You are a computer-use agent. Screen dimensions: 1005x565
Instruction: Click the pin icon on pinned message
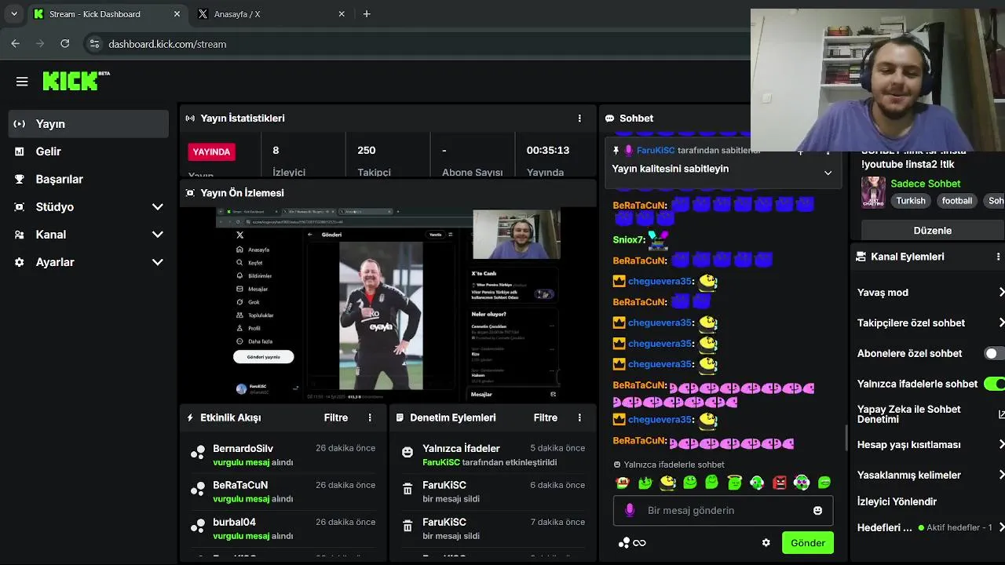(616, 150)
